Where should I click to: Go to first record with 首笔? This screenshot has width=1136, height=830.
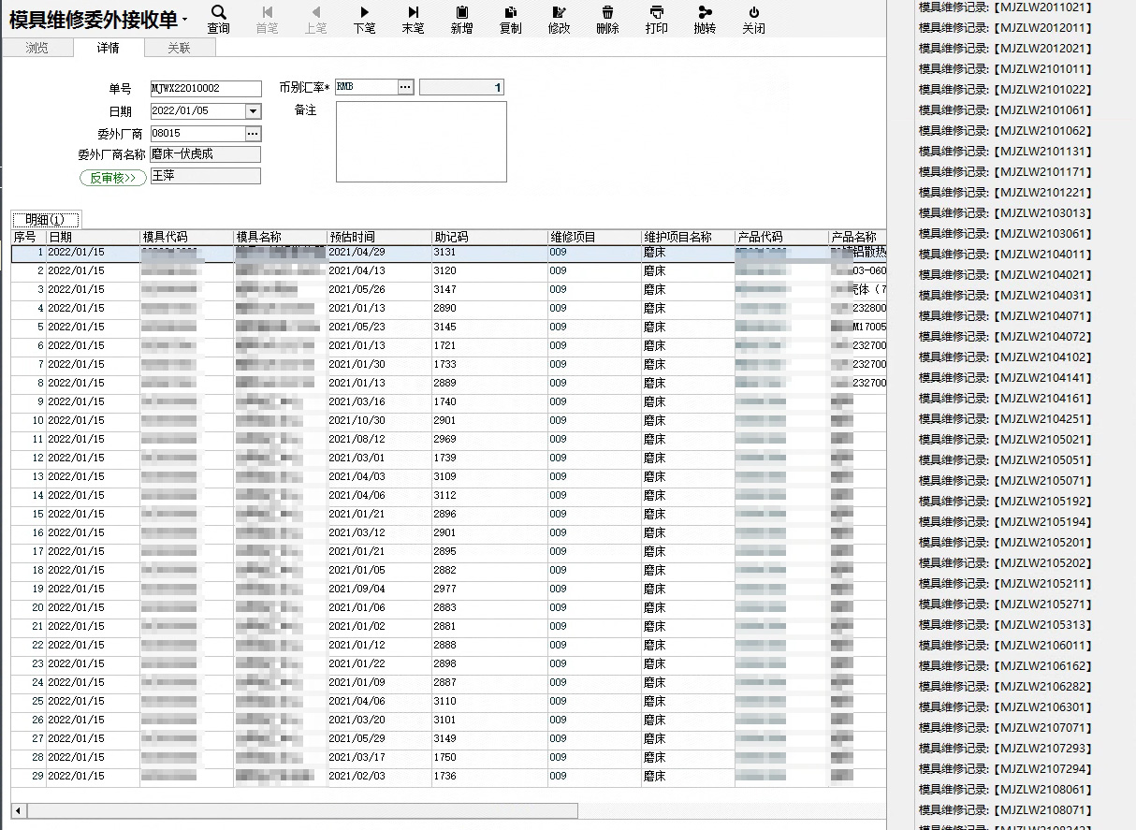coord(267,20)
